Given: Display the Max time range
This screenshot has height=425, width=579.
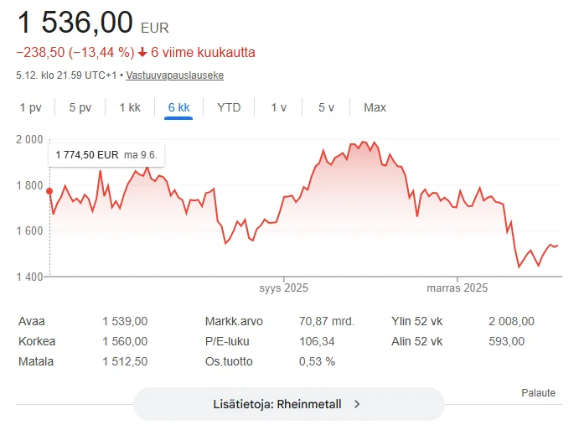Looking at the screenshot, I should (x=375, y=107).
